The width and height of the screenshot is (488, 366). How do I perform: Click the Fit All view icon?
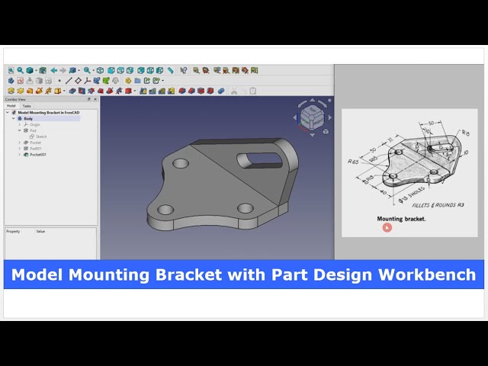click(x=11, y=70)
